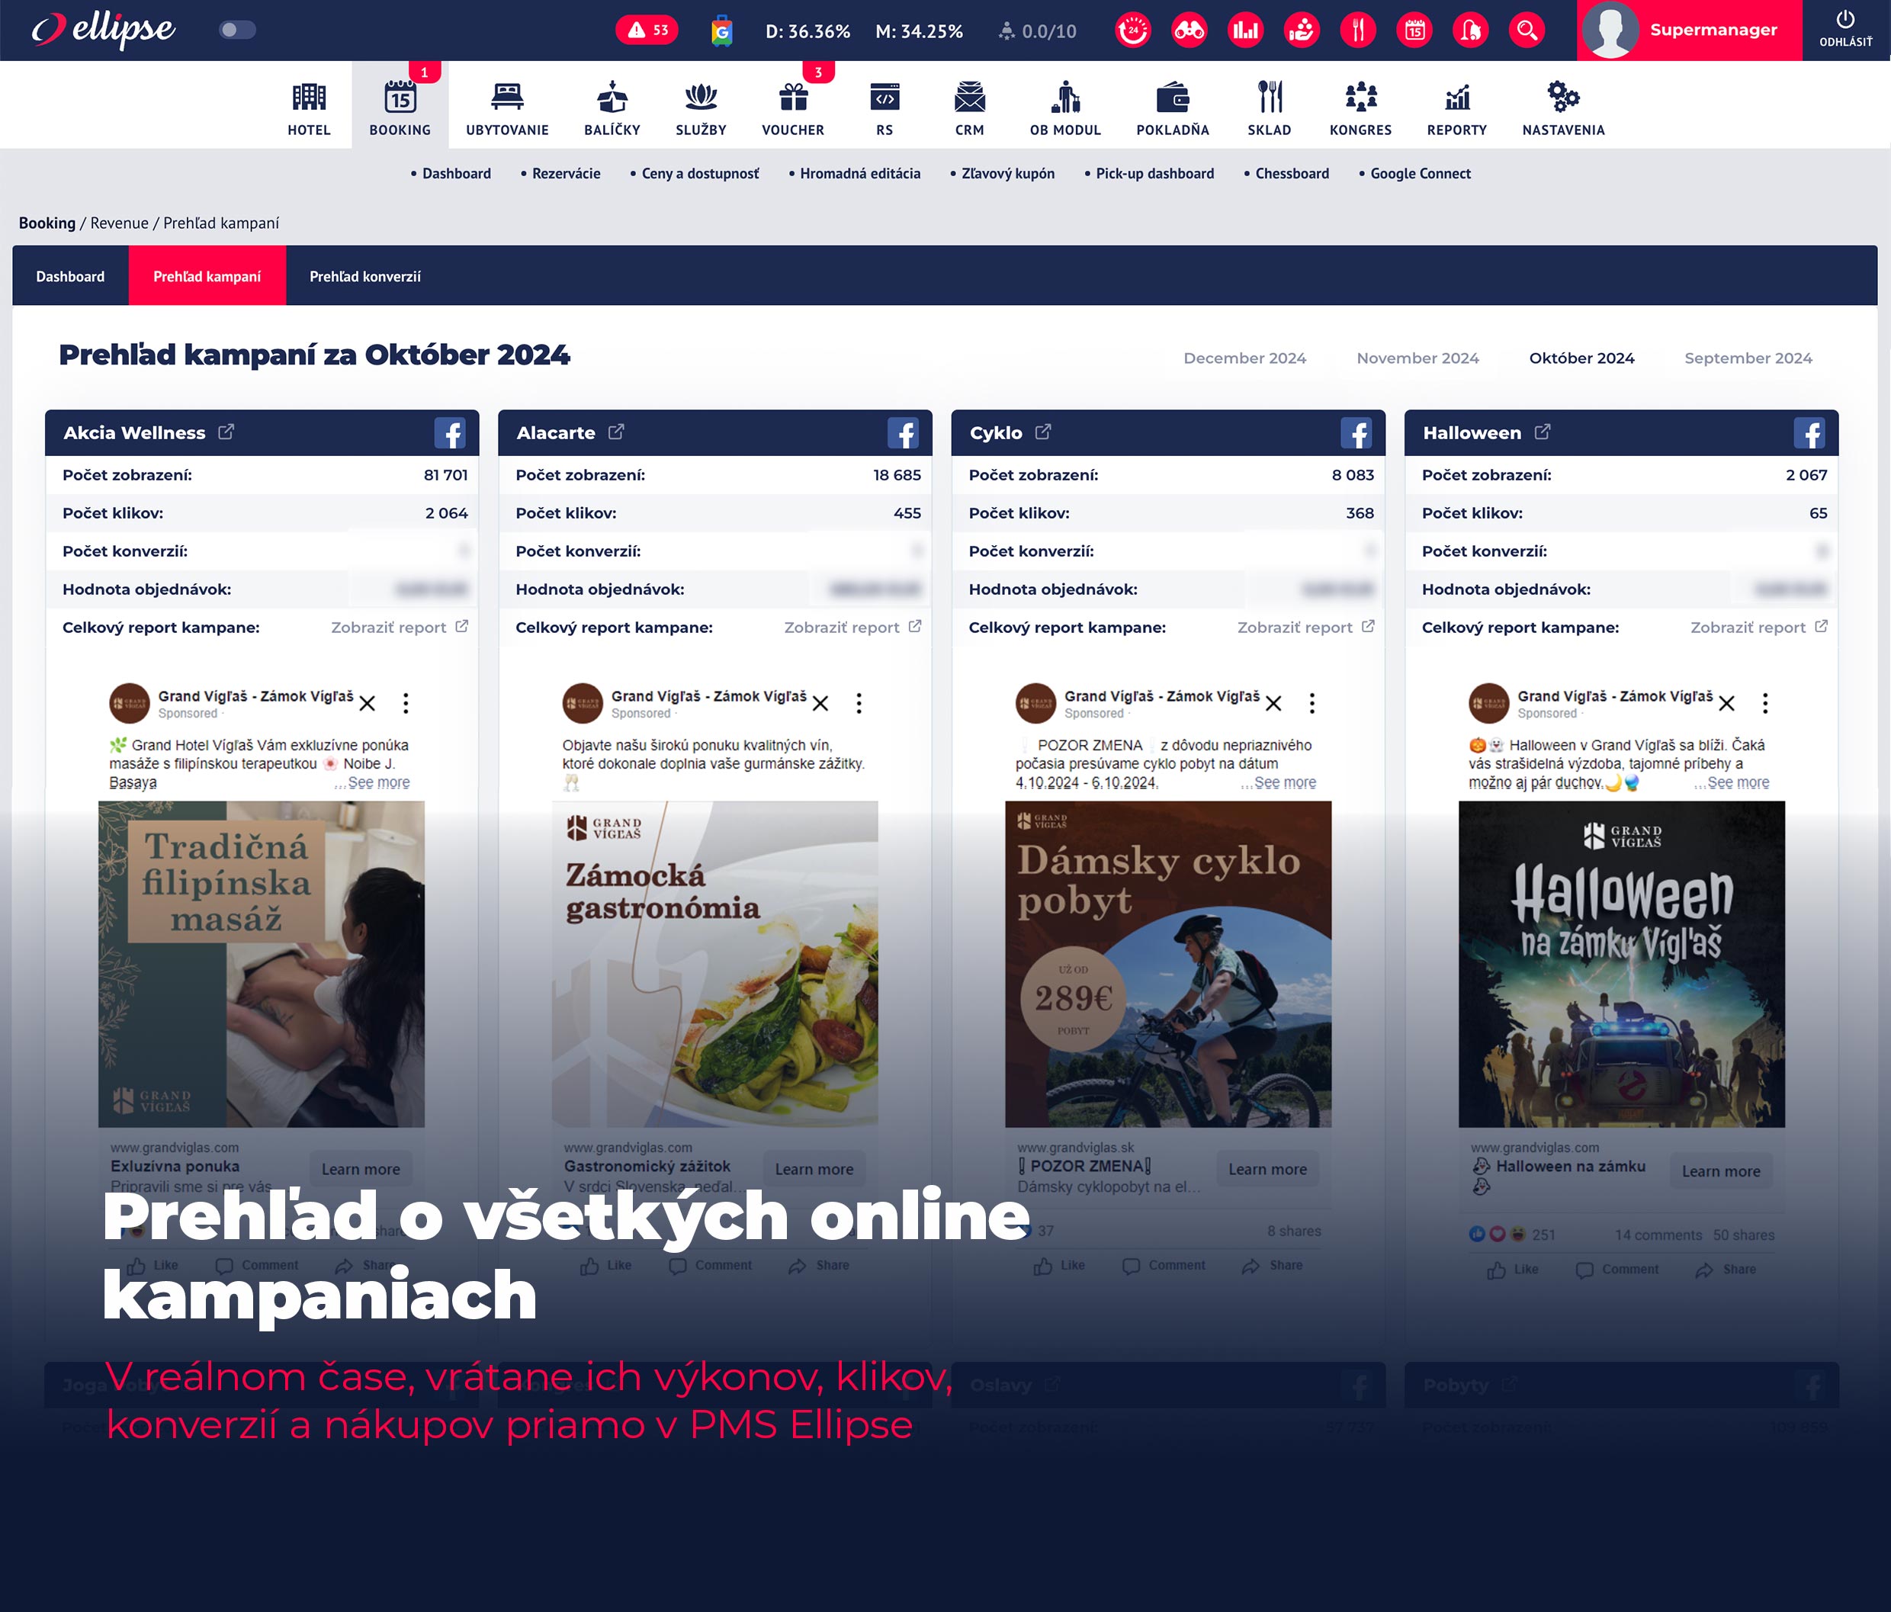1891x1612 pixels.
Task: Open three-dot menu on Alacarte ad
Action: click(859, 703)
